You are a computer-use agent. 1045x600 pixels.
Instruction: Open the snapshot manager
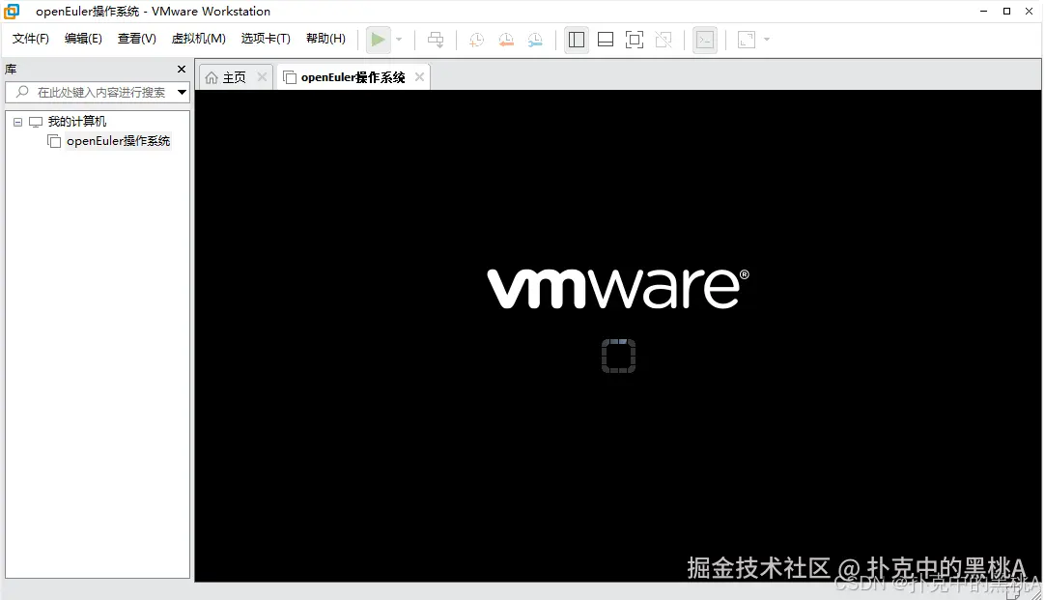click(535, 40)
